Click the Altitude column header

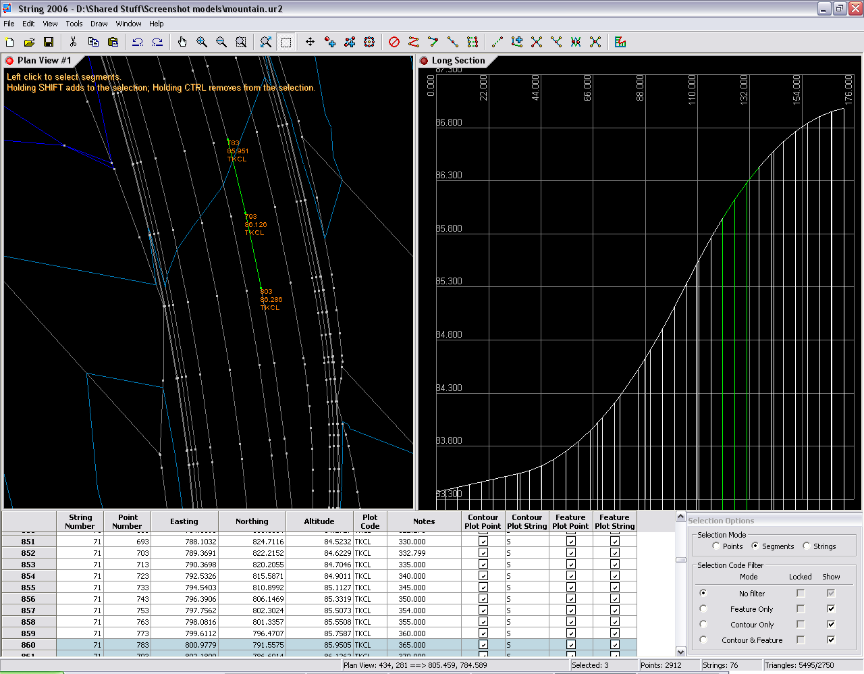319,521
